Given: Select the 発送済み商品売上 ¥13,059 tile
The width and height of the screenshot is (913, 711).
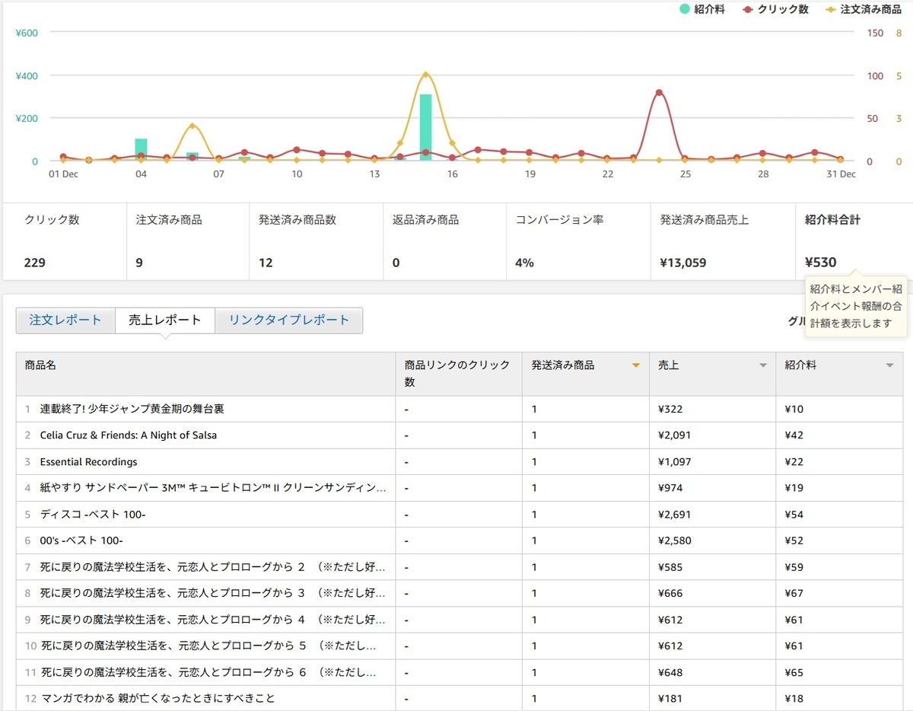Looking at the screenshot, I should click(723, 241).
